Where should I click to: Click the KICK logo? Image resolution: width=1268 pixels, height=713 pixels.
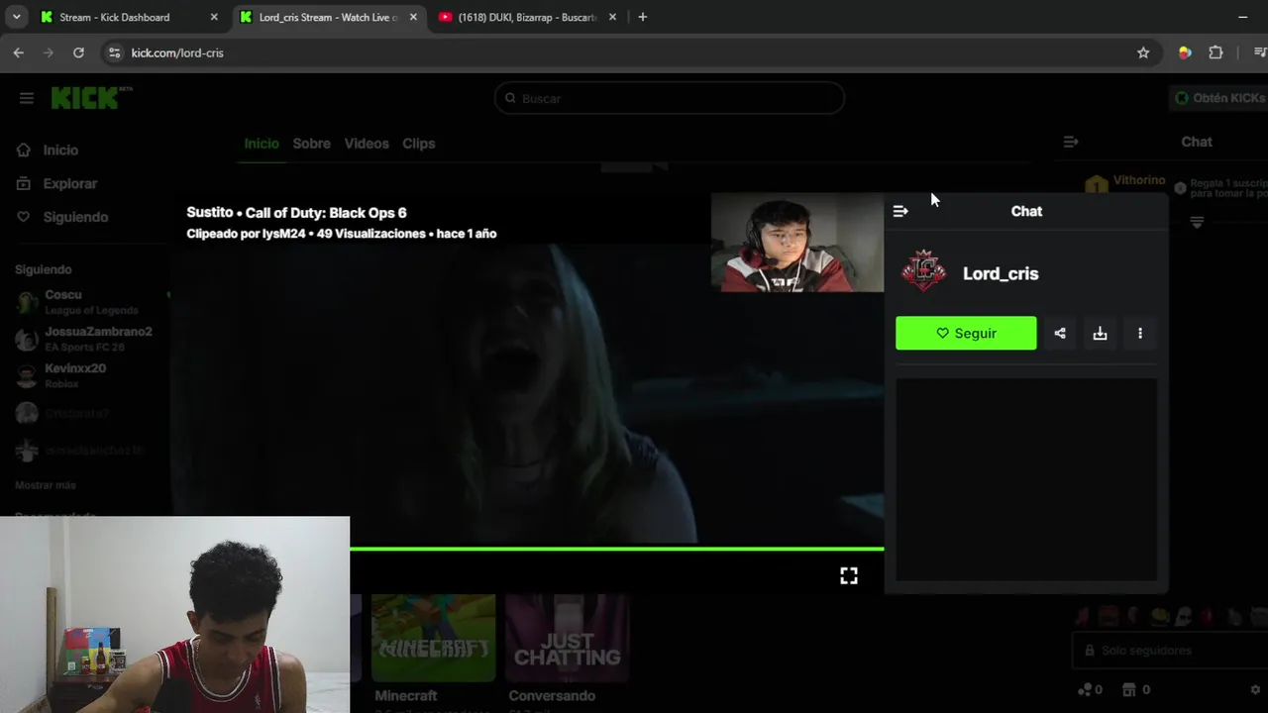tap(91, 97)
